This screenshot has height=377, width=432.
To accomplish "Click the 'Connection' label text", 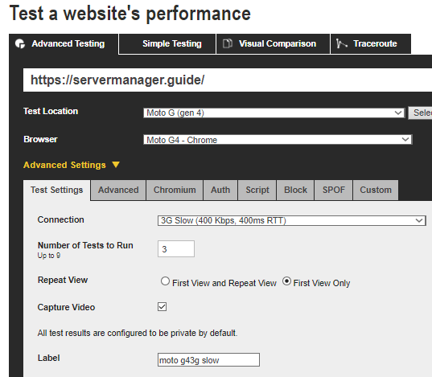I will click(x=60, y=219).
